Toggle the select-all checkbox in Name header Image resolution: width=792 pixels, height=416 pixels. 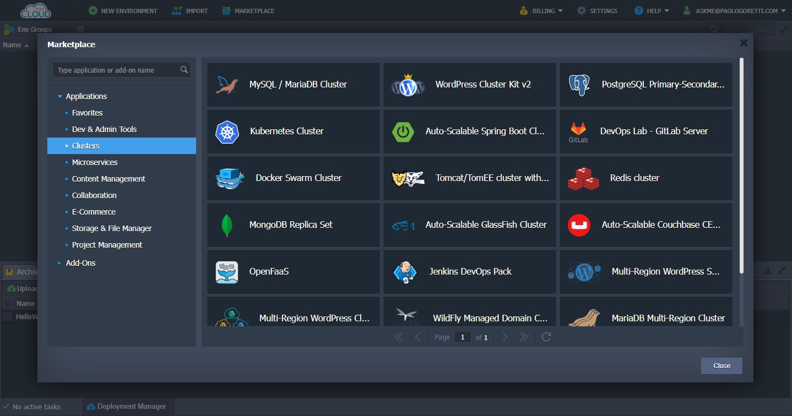(x=8, y=303)
